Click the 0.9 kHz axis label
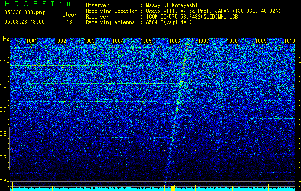301x191 pixels. pyautogui.click(x=4, y=110)
